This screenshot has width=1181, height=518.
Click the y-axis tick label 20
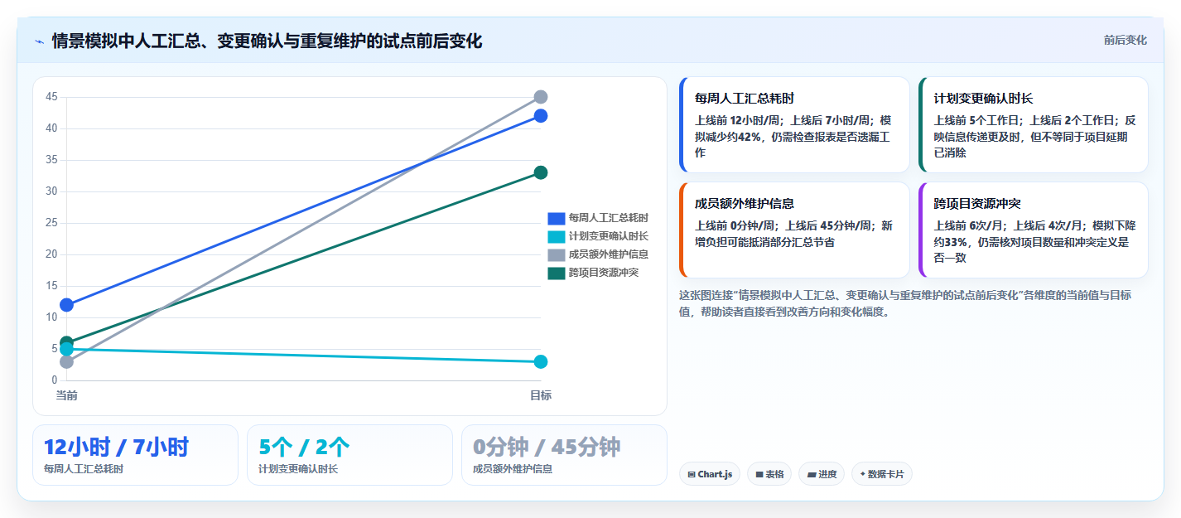[51, 254]
